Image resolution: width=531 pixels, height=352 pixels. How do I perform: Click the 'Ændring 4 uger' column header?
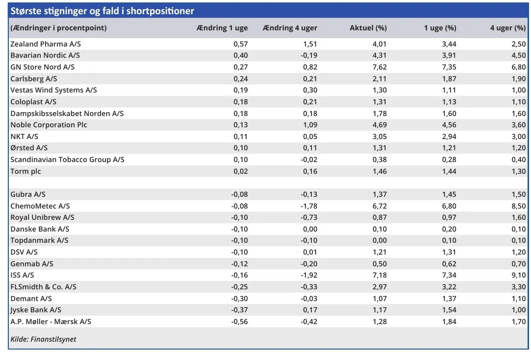point(290,28)
